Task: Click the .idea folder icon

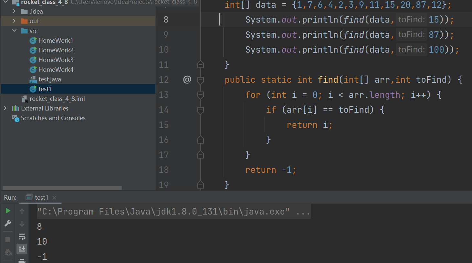Action: click(x=24, y=11)
